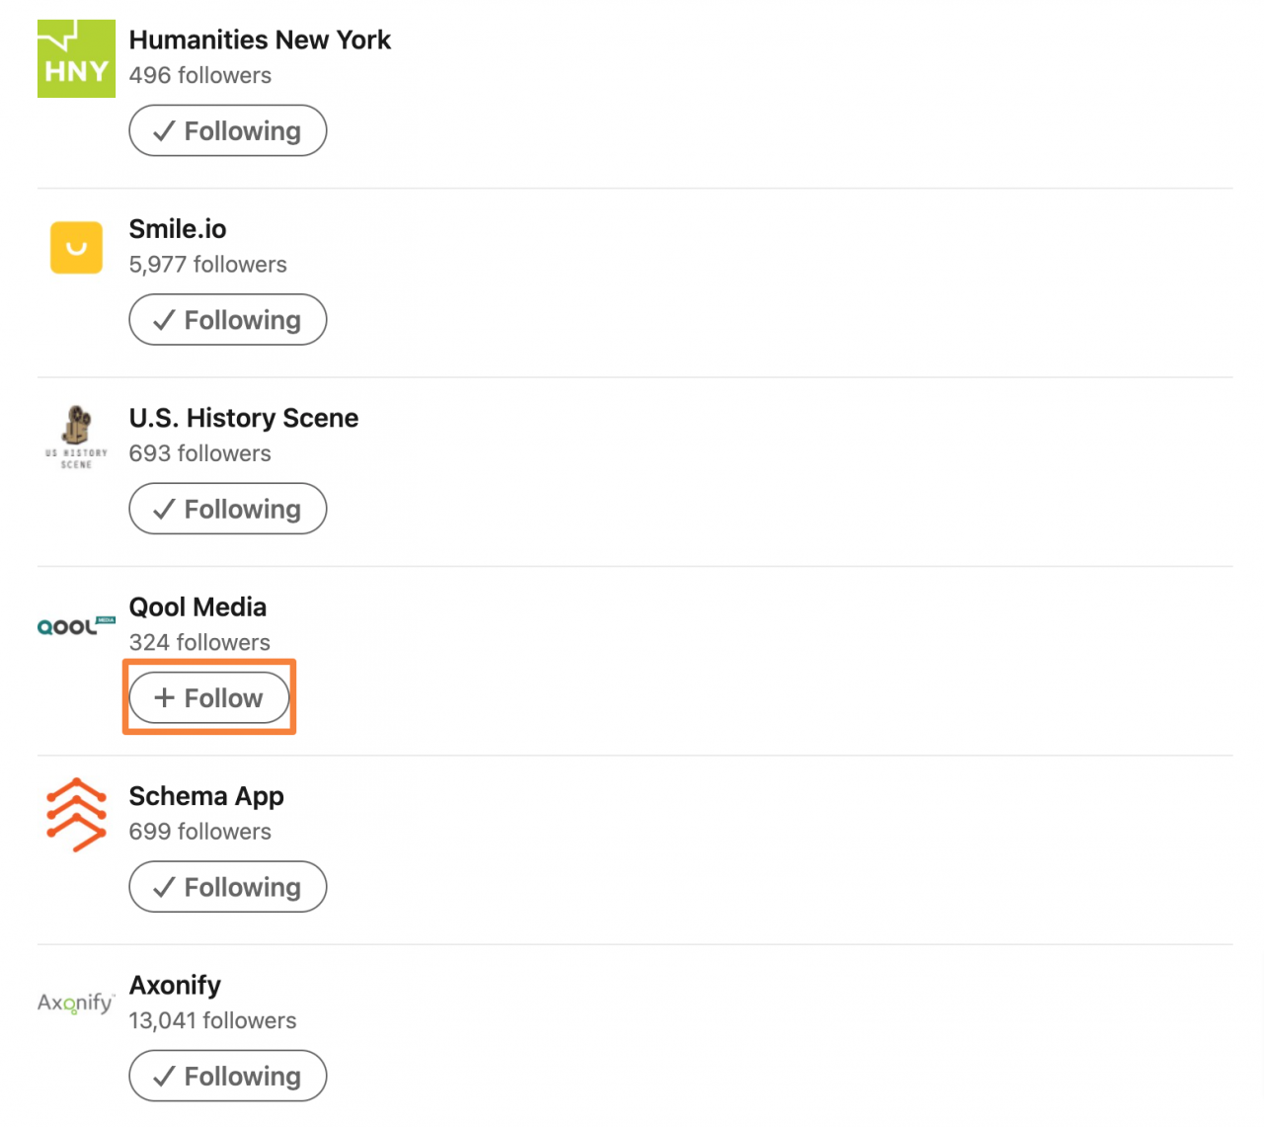Open the Axonify company page
The height and width of the screenshot is (1127, 1264).
175,985
